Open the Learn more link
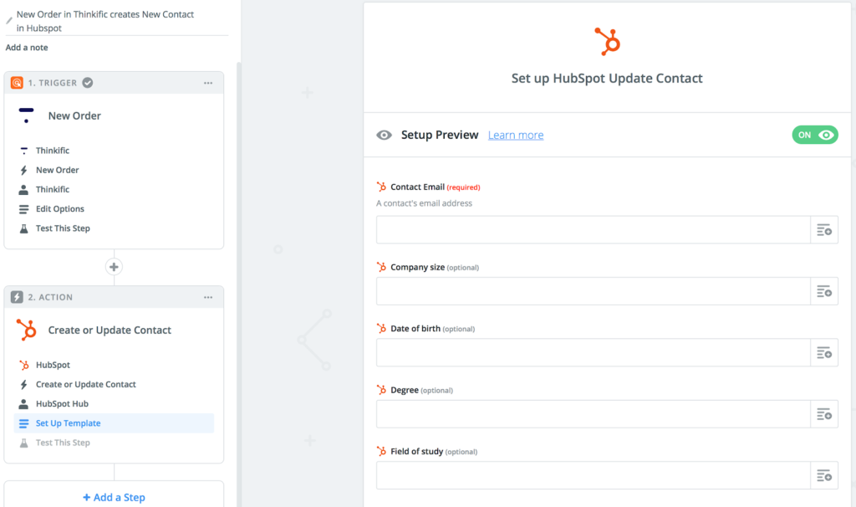The height and width of the screenshot is (507, 856). [515, 135]
